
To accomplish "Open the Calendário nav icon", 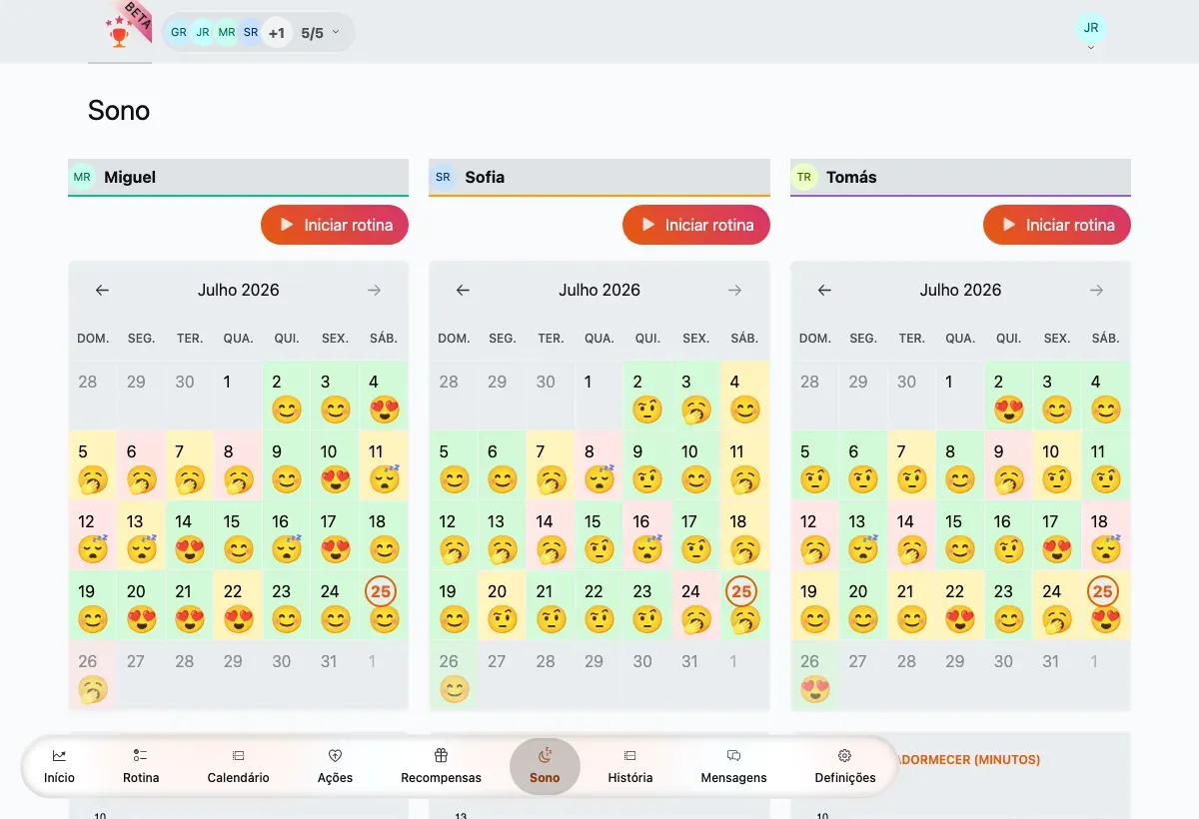I will click(x=238, y=756).
